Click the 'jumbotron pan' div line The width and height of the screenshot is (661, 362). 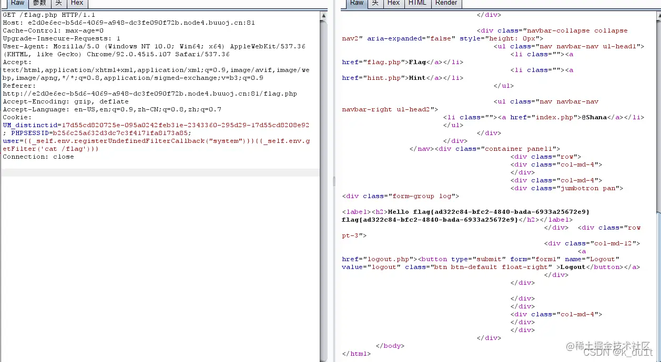[567, 189]
